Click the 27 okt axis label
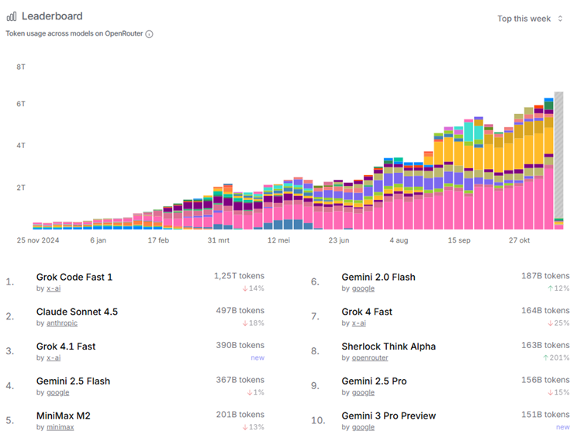The width and height of the screenshot is (584, 445). point(519,240)
